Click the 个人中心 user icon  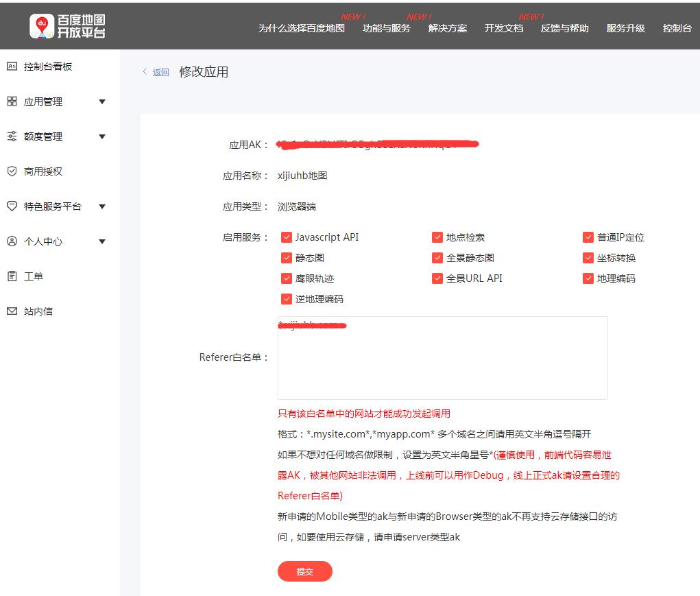click(12, 241)
